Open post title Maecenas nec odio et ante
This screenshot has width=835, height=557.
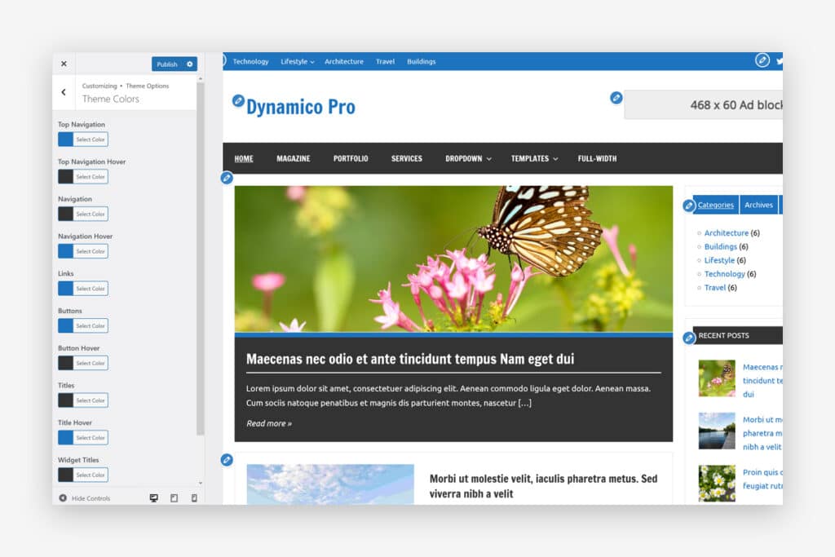[410, 359]
